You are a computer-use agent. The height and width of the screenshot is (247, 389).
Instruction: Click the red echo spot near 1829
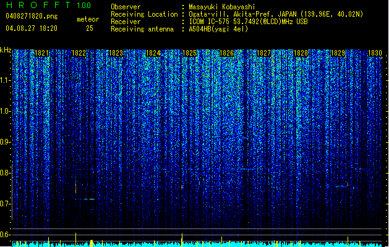[x=348, y=184]
